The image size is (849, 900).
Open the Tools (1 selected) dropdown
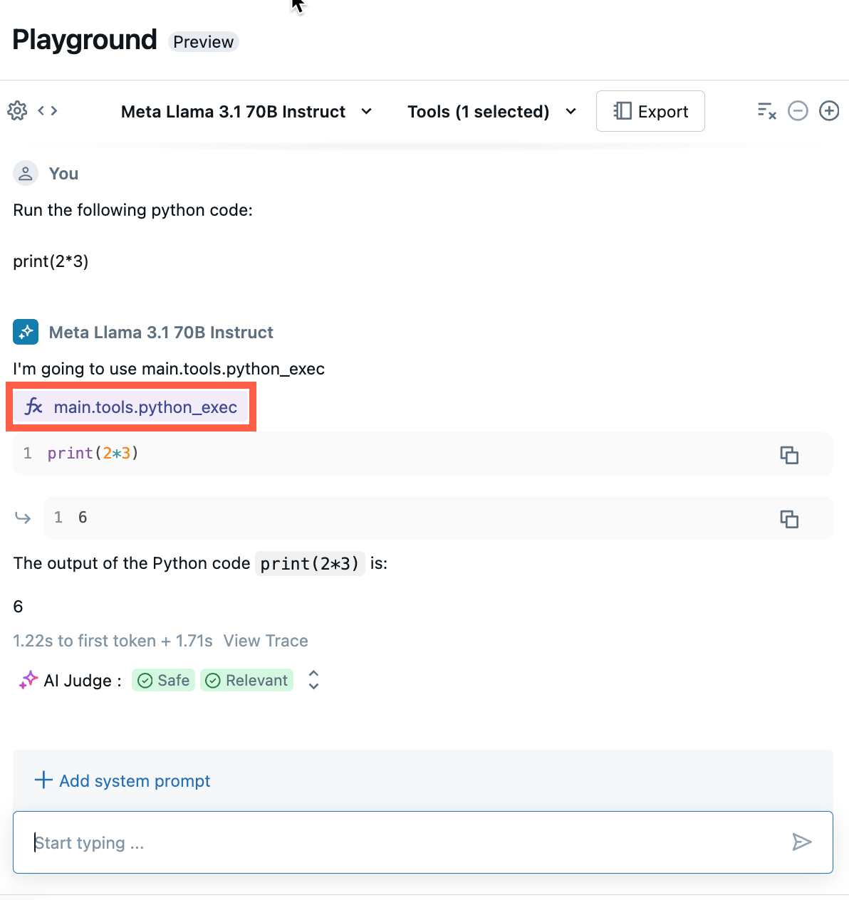[x=491, y=112]
